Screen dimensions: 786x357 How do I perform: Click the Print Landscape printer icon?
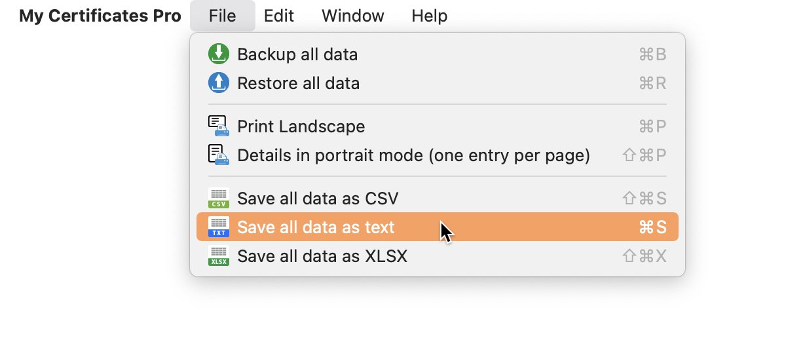pyautogui.click(x=218, y=126)
